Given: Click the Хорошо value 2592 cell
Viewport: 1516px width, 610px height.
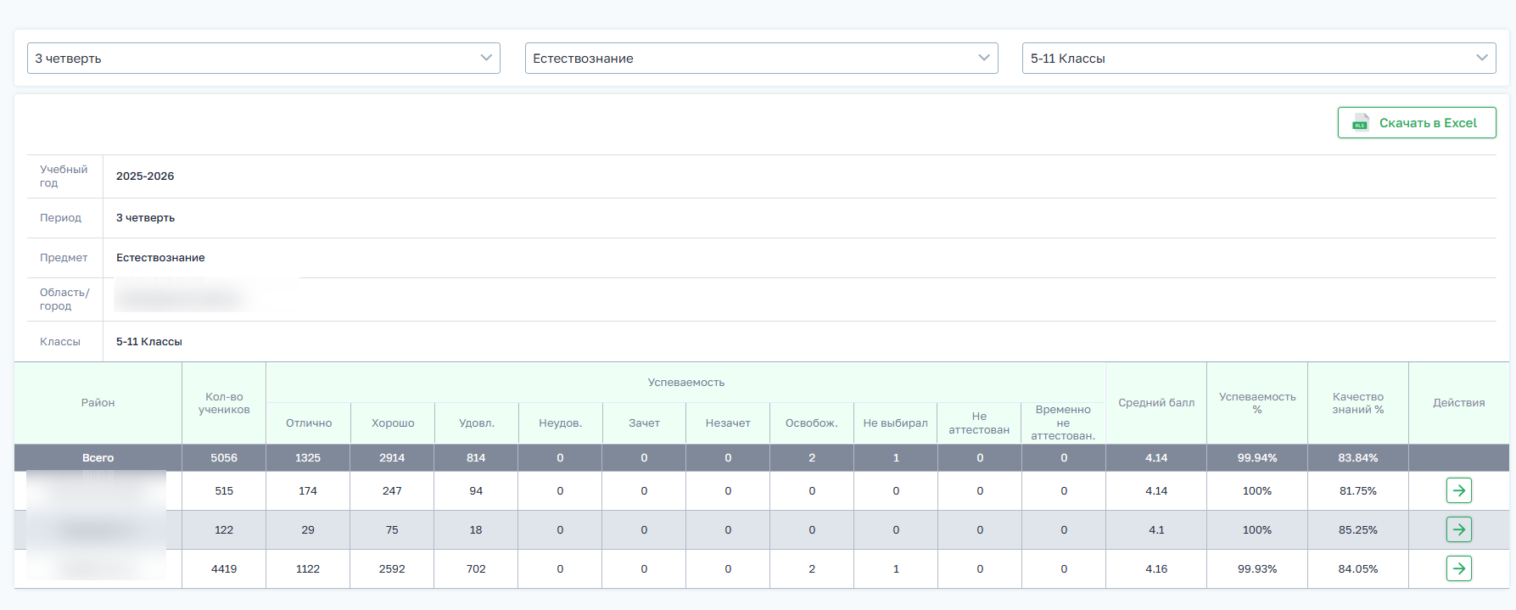Looking at the screenshot, I should point(392,569).
